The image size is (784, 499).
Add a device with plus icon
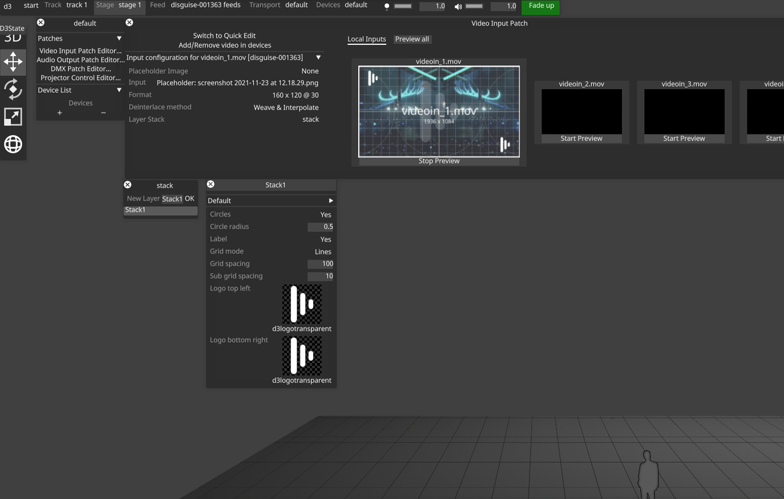click(59, 113)
